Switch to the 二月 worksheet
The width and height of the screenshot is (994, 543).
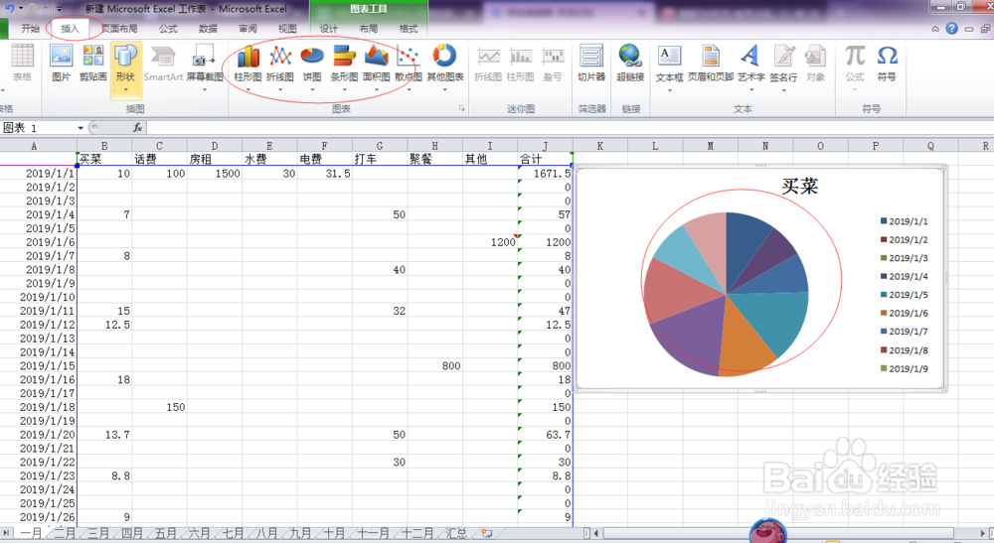coord(64,533)
